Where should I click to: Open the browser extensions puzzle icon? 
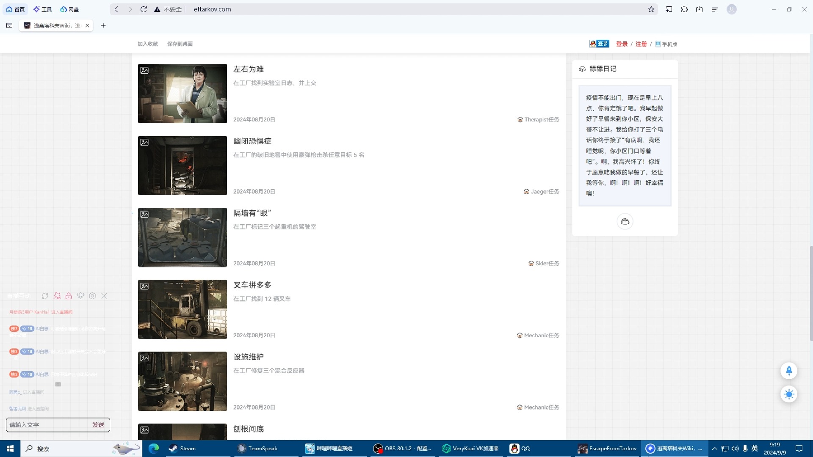684,9
